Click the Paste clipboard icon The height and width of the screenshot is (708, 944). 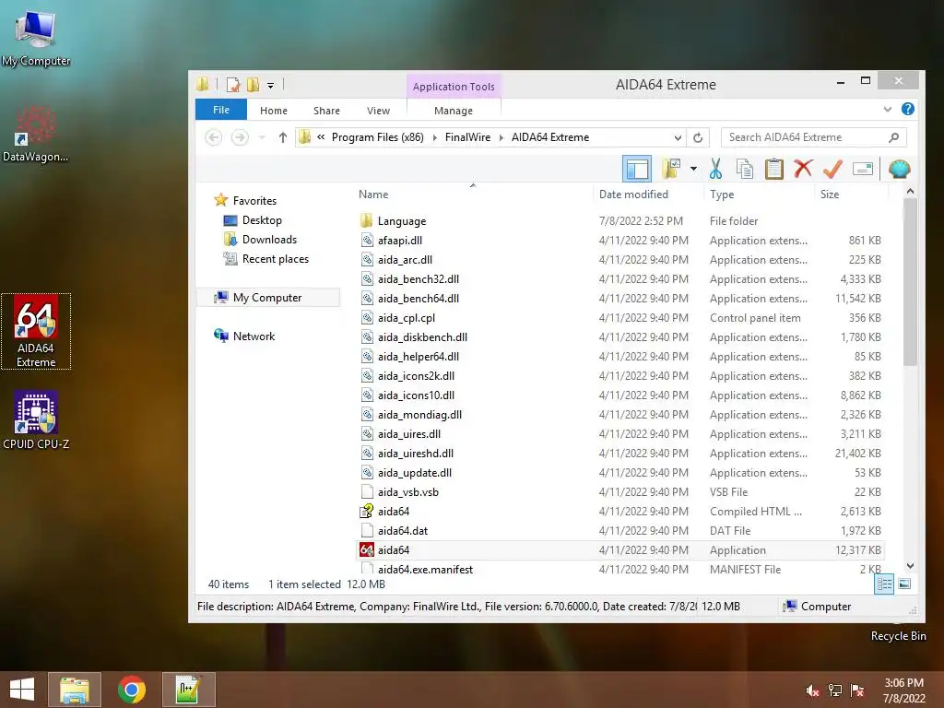point(774,170)
